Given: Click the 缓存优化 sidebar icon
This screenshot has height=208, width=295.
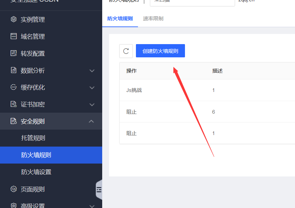Looking at the screenshot, I should pos(14,87).
